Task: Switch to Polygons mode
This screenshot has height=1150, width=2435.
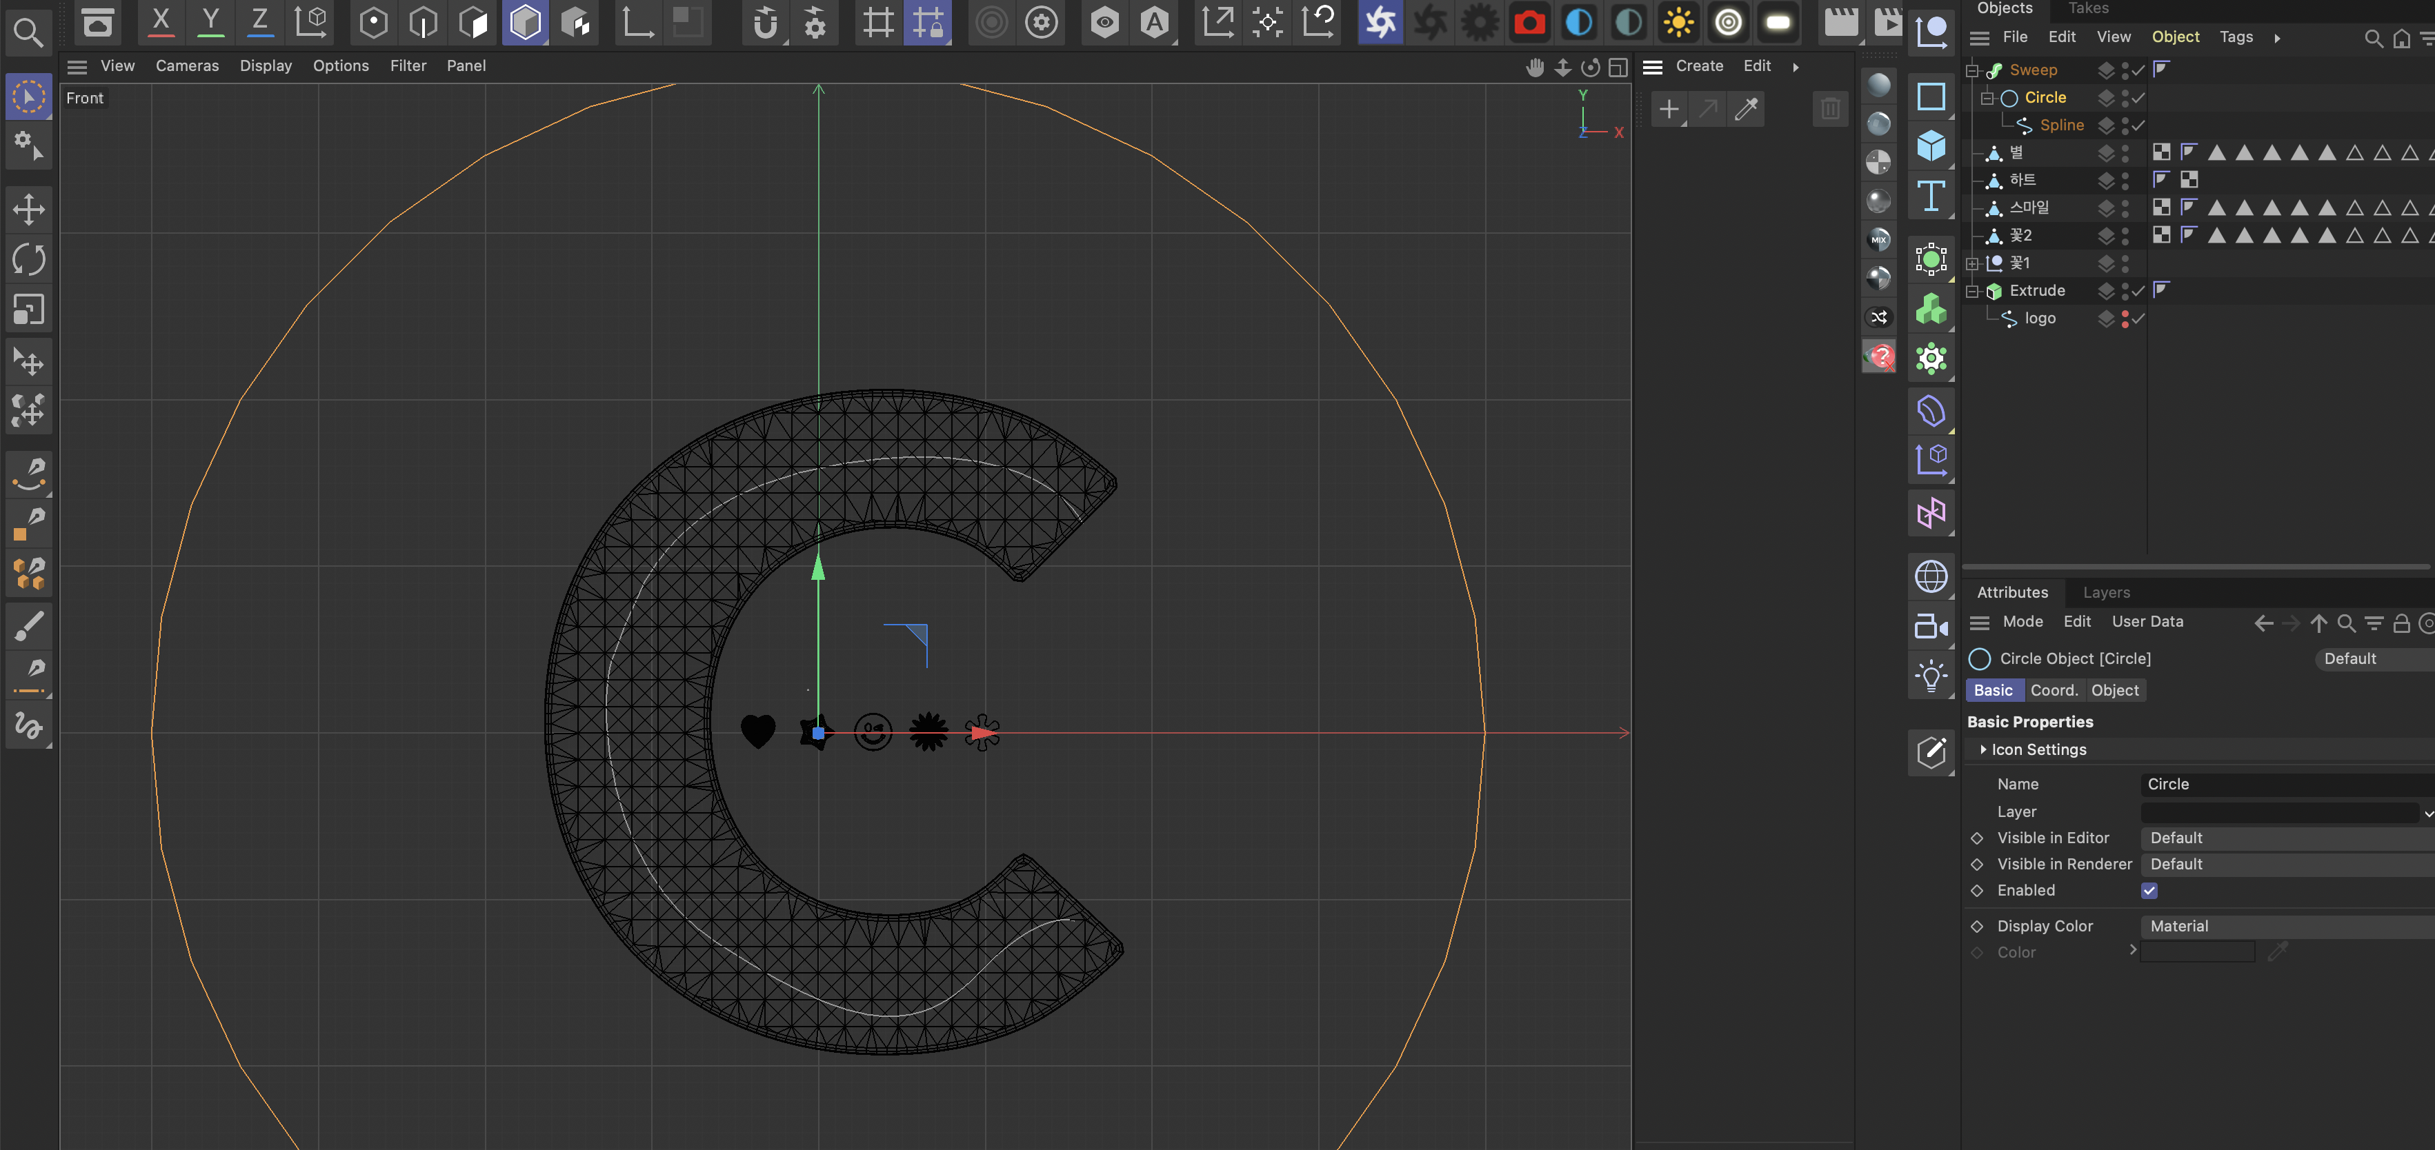Action: point(474,22)
